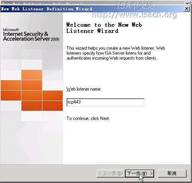192x183 pixels.
Task: Click the right arrow on Next button
Action: tap(151, 173)
